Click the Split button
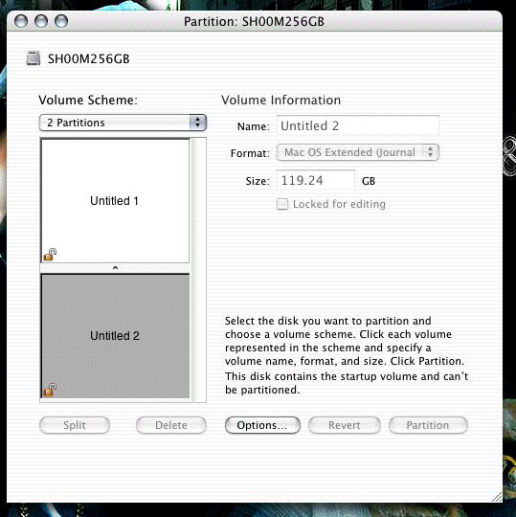Screen dimensions: 516x517 75,425
